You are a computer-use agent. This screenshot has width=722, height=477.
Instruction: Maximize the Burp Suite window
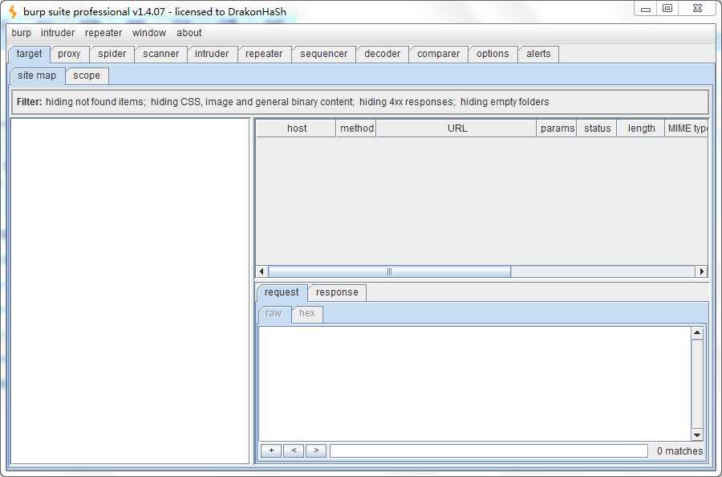[x=667, y=9]
